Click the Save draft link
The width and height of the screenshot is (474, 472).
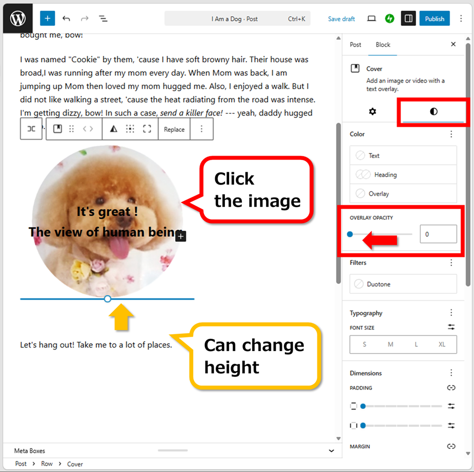[341, 19]
